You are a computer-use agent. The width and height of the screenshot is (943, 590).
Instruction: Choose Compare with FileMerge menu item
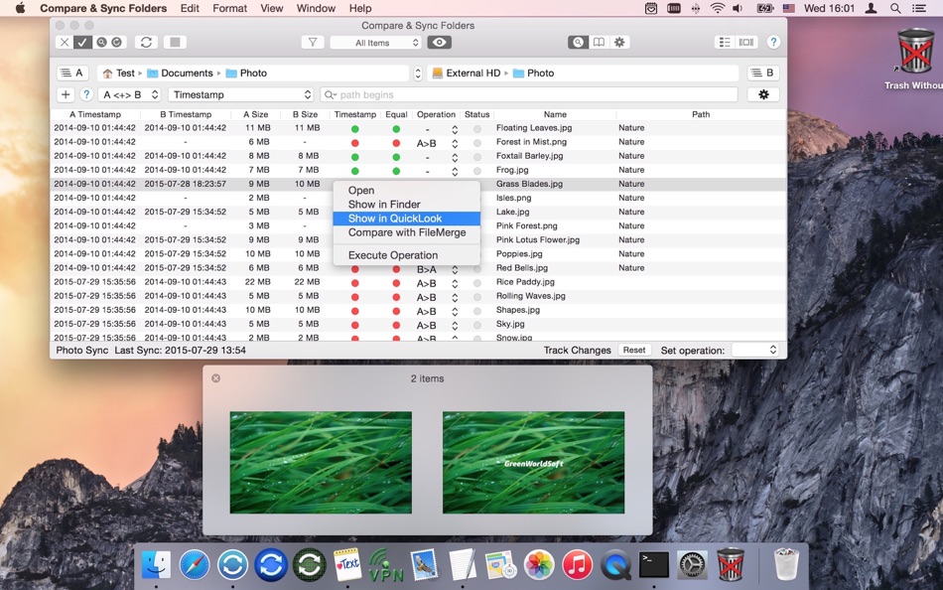tap(407, 232)
